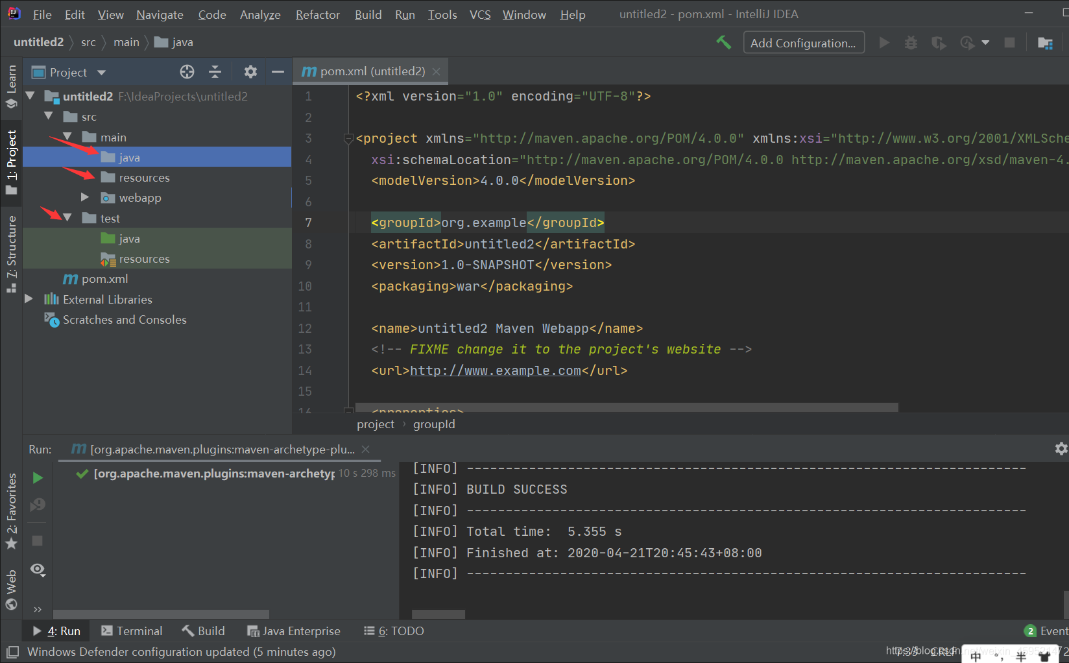Click the Stop icon in Run panel

pos(38,540)
